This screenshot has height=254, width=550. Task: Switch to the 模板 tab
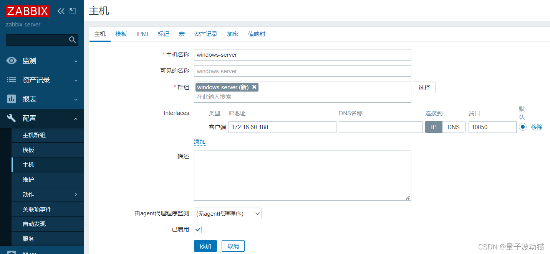(x=121, y=34)
